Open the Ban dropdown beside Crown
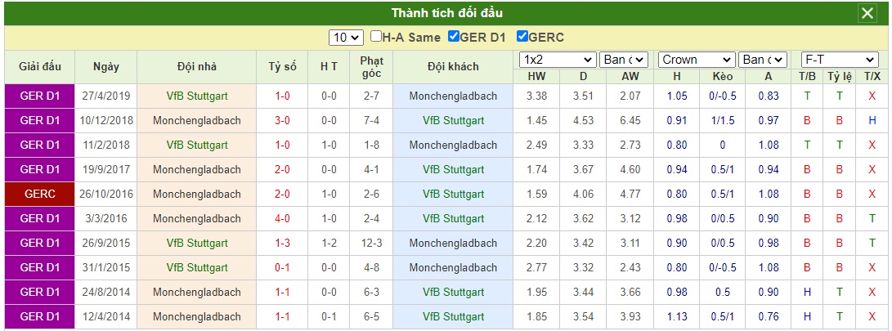 click(762, 60)
